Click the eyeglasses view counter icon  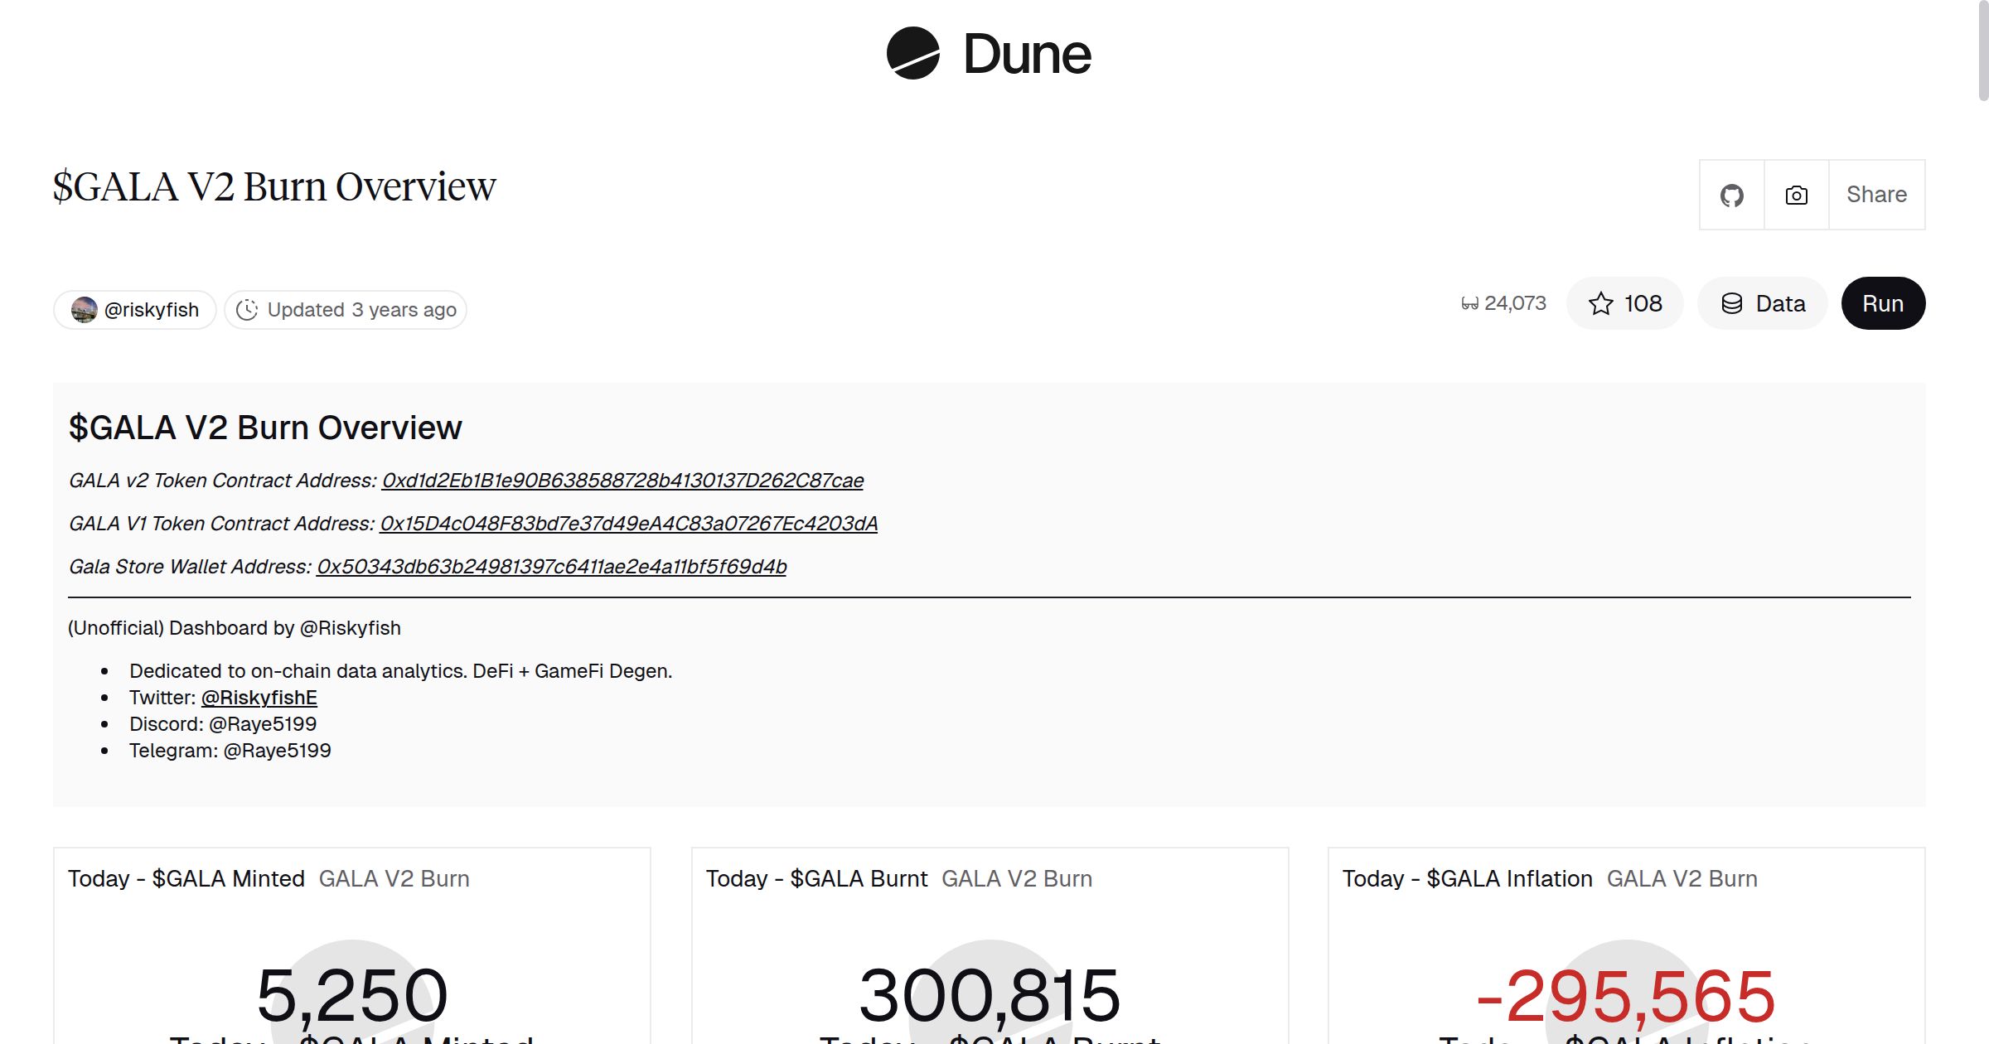[x=1470, y=303]
